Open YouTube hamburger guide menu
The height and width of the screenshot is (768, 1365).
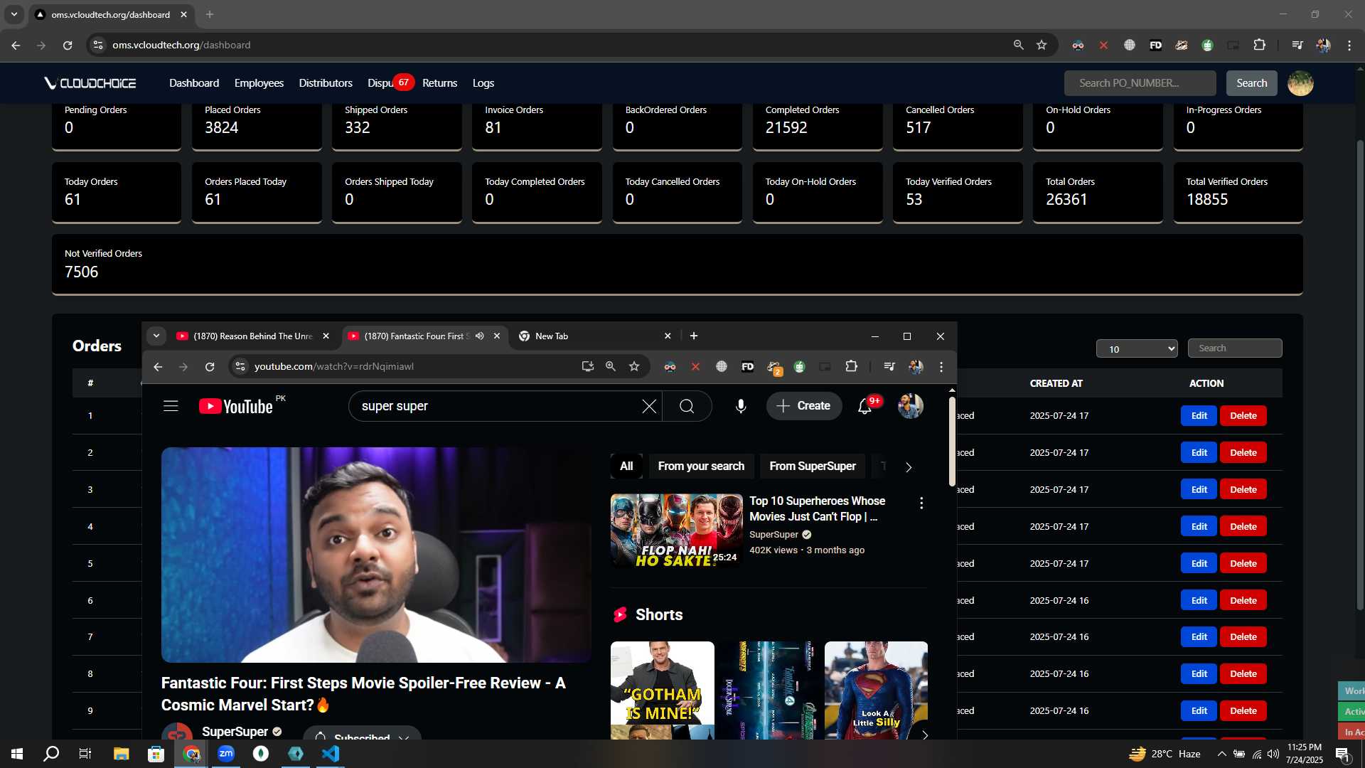coord(171,406)
